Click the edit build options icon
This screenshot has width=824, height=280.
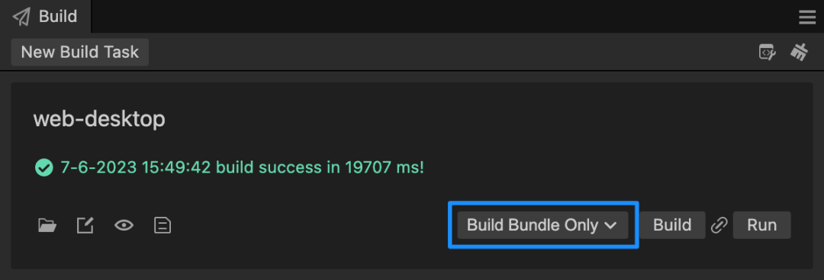coord(85,225)
